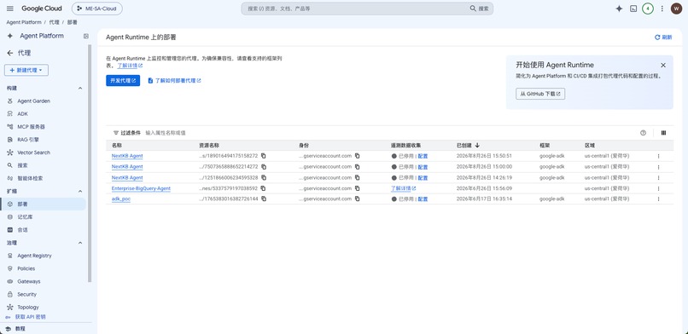Open actions menu for adk_poc row

click(x=658, y=199)
